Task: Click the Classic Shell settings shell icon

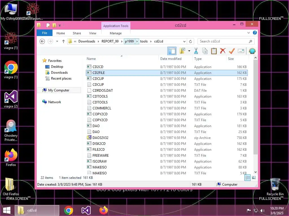Action: click(x=252, y=51)
